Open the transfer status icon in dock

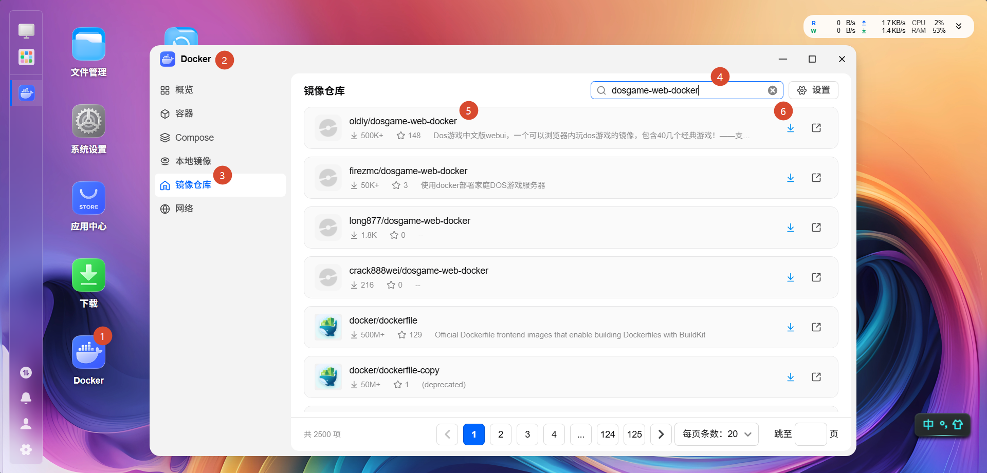(x=26, y=372)
